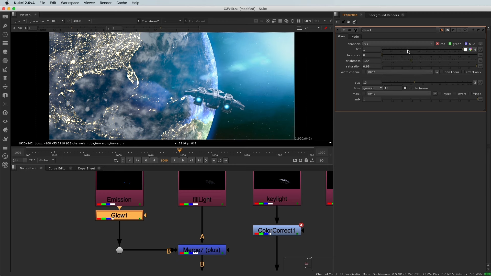Click the properties panel pencil icon
Screen dimensions: 491x276
click(x=354, y=22)
